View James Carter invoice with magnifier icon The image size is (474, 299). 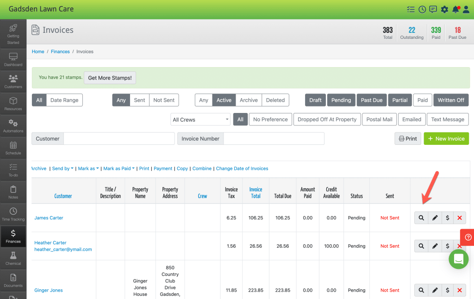tap(421, 218)
